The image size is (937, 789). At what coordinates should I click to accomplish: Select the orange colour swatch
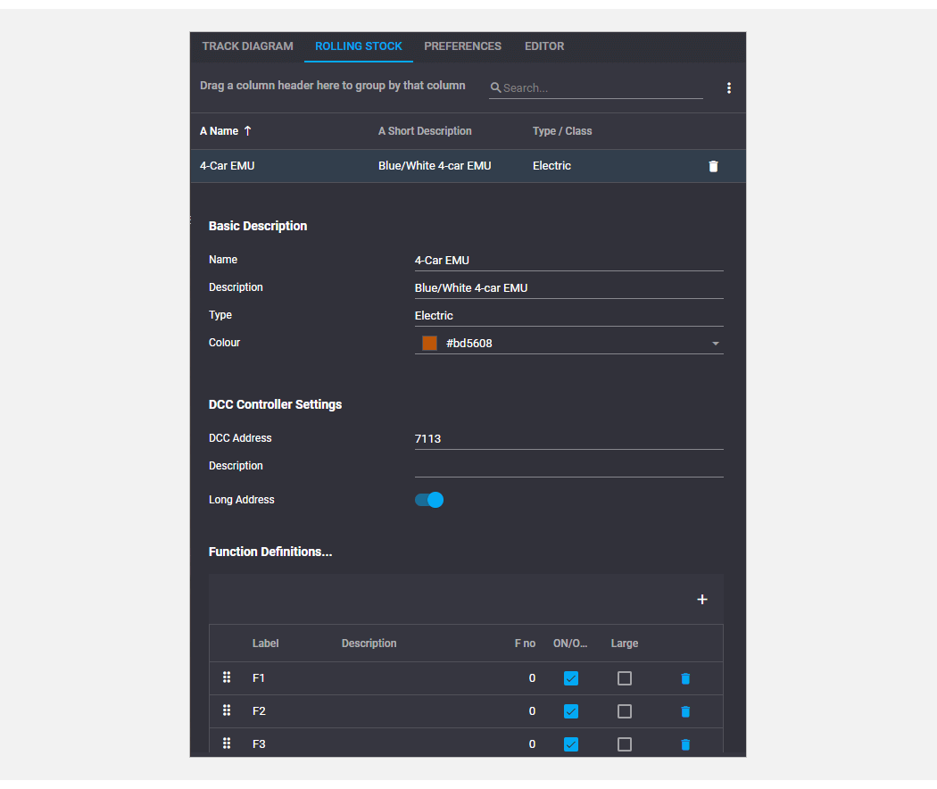(x=428, y=343)
